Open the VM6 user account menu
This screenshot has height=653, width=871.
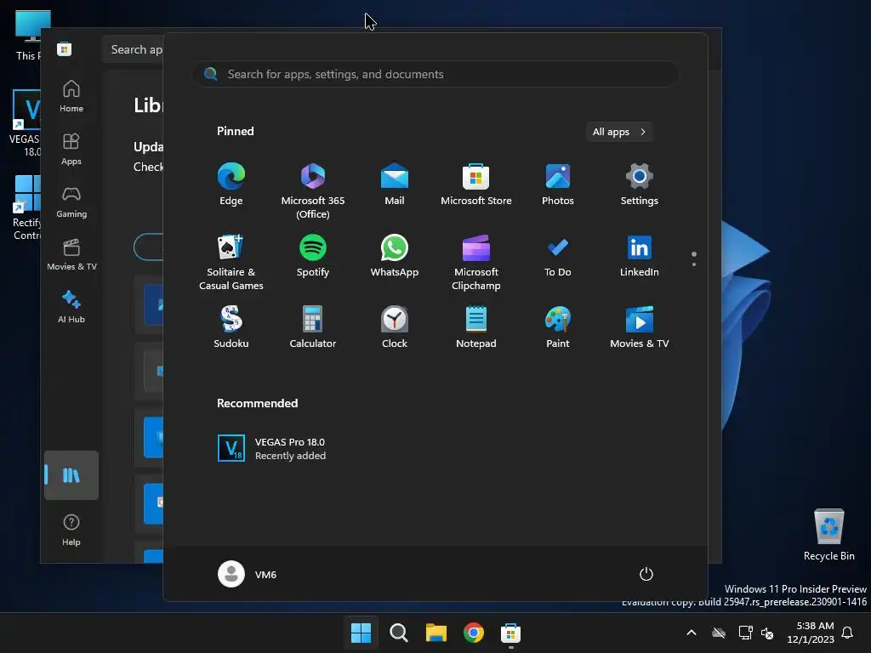point(248,574)
